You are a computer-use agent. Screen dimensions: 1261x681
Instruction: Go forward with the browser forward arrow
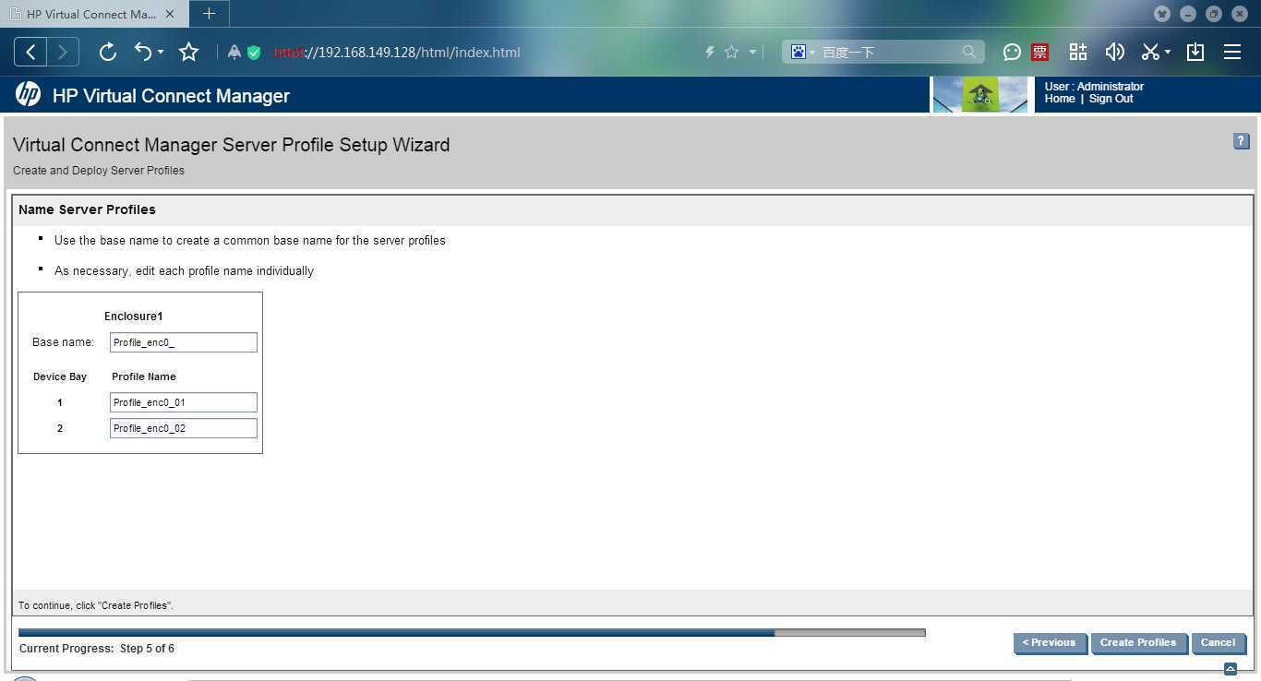[63, 52]
